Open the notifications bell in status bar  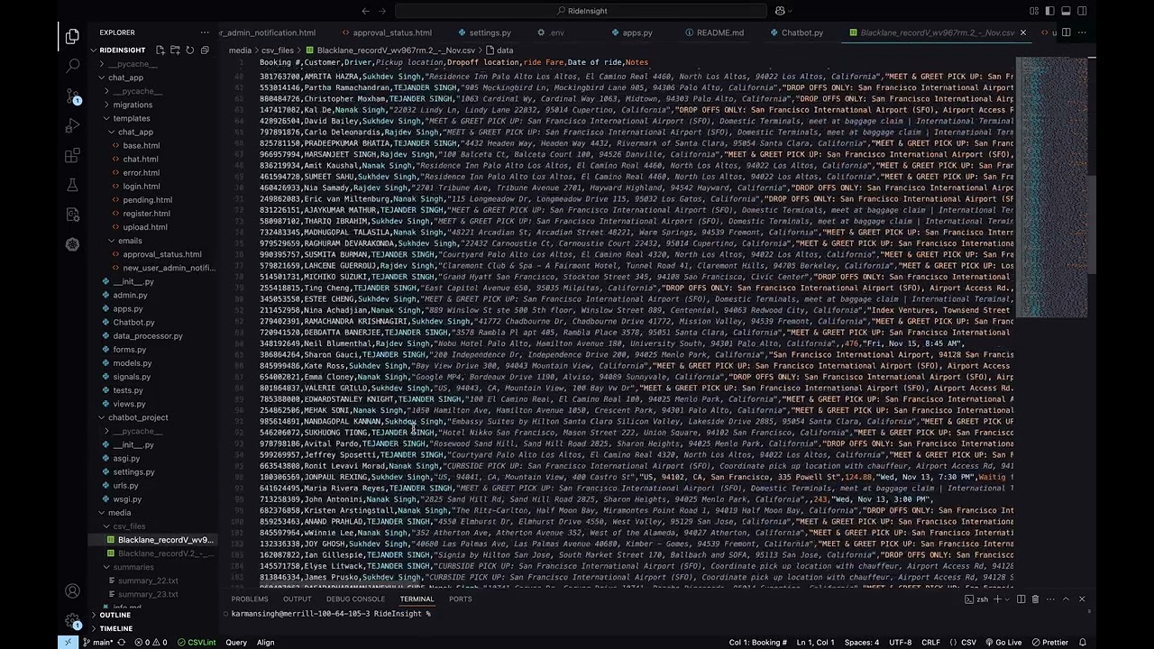(1085, 643)
